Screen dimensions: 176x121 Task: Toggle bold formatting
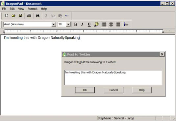(76, 24)
